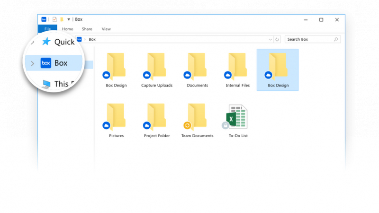The height and width of the screenshot is (213, 379).
Task: Click the Box icon in the address bar
Action: [79, 39]
